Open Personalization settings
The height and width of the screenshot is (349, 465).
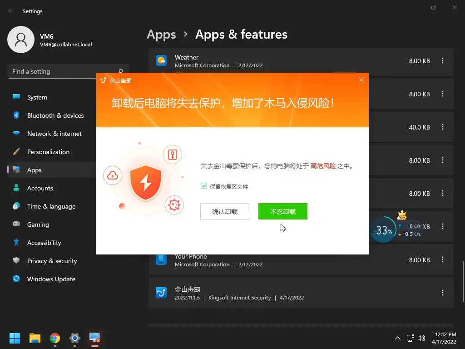click(x=52, y=152)
